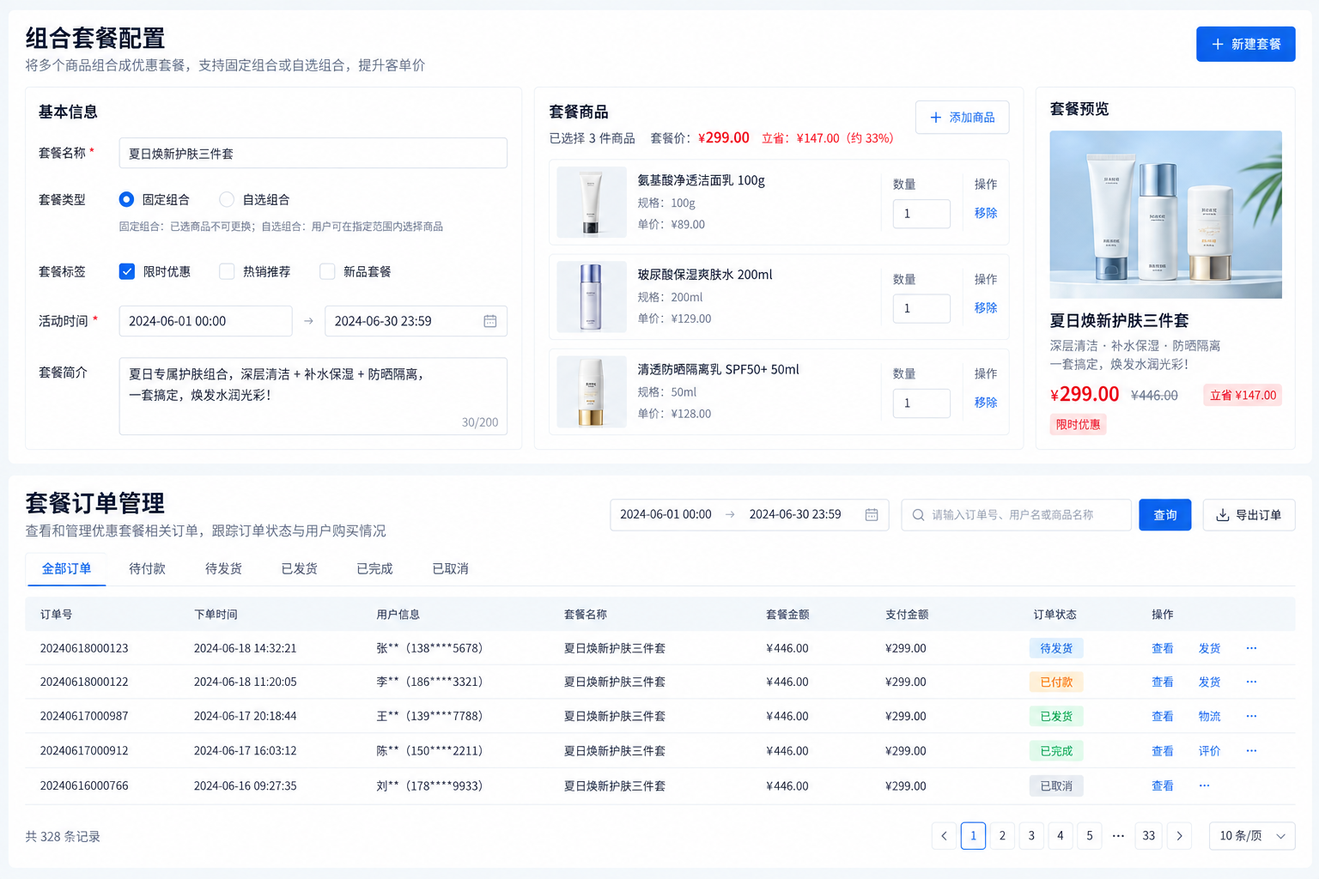Click order filter start date 2024-06-01
Screen dimensions: 1319x879
pyautogui.click(x=666, y=514)
